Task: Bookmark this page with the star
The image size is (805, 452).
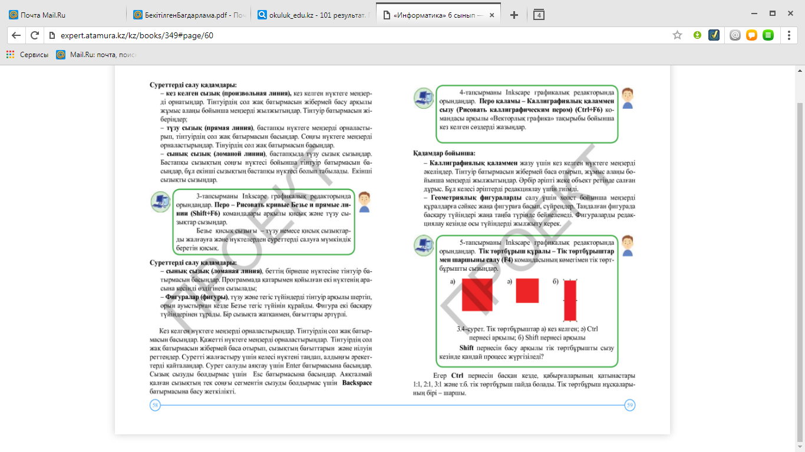Action: 678,35
